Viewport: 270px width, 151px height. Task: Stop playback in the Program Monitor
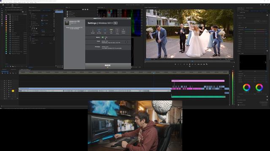pyautogui.click(x=189, y=64)
